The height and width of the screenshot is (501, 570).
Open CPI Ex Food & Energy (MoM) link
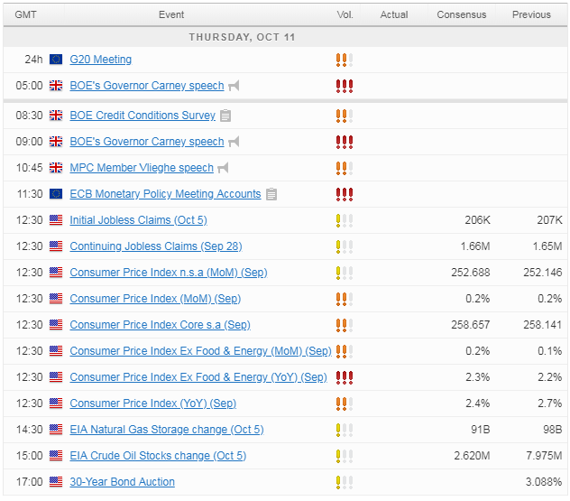200,351
